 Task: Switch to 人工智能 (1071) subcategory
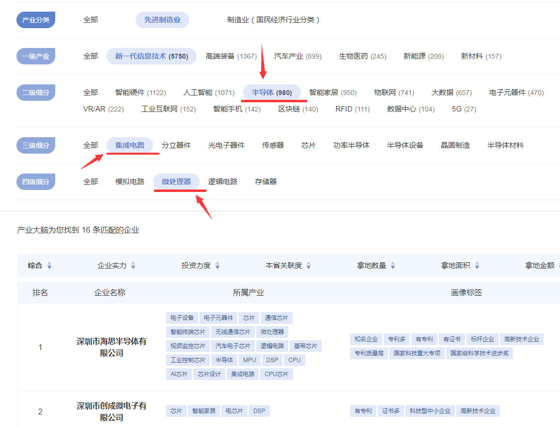209,93
